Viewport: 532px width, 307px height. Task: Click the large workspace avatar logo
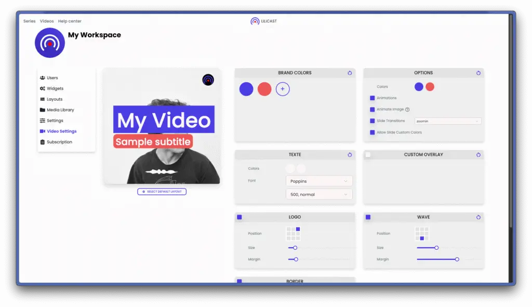coord(50,43)
